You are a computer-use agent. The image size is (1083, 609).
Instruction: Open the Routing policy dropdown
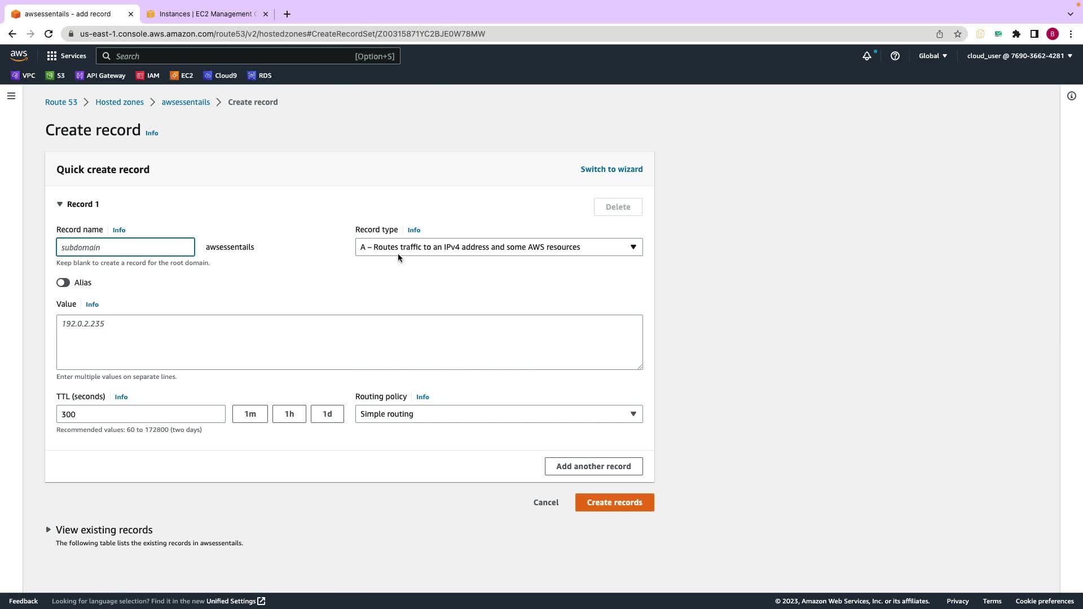[x=499, y=414]
